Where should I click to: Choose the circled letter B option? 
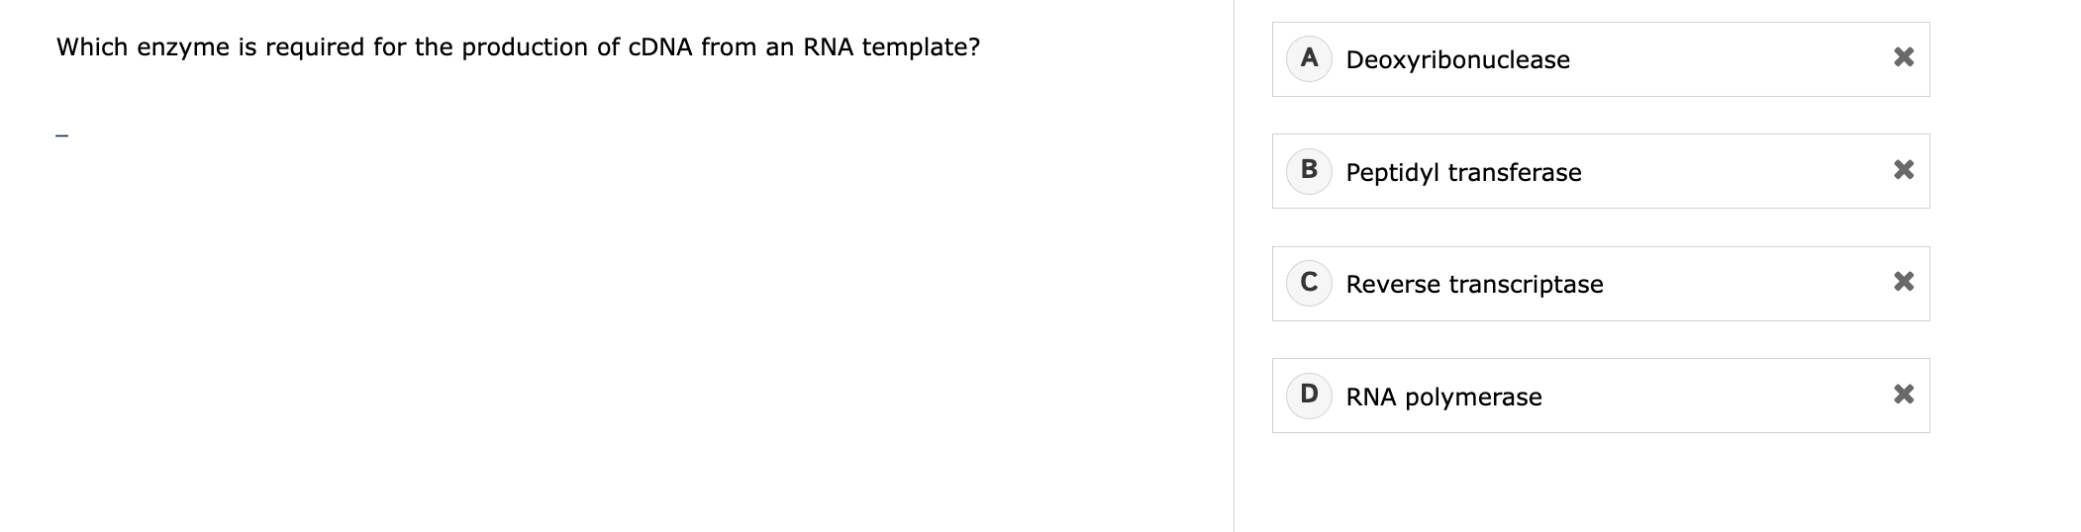tap(1309, 170)
